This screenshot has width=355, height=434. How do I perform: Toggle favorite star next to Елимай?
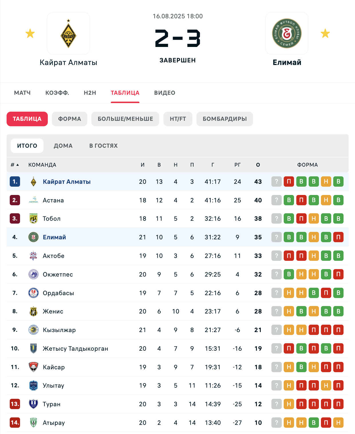click(x=325, y=33)
